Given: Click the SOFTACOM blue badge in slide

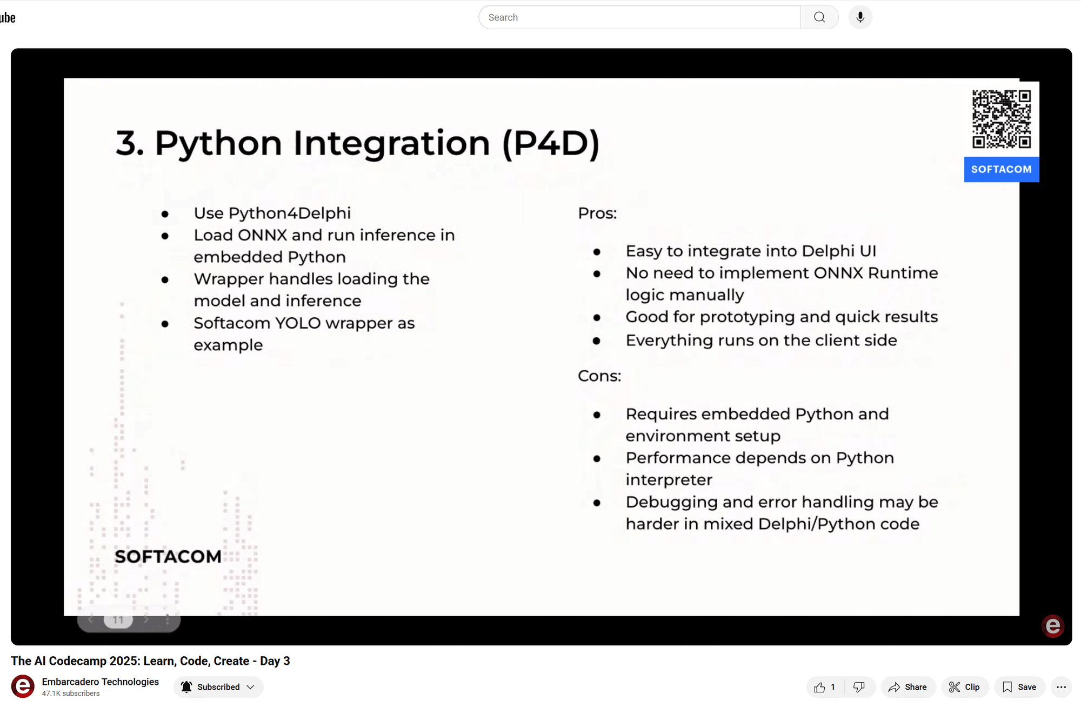Looking at the screenshot, I should tap(1001, 169).
